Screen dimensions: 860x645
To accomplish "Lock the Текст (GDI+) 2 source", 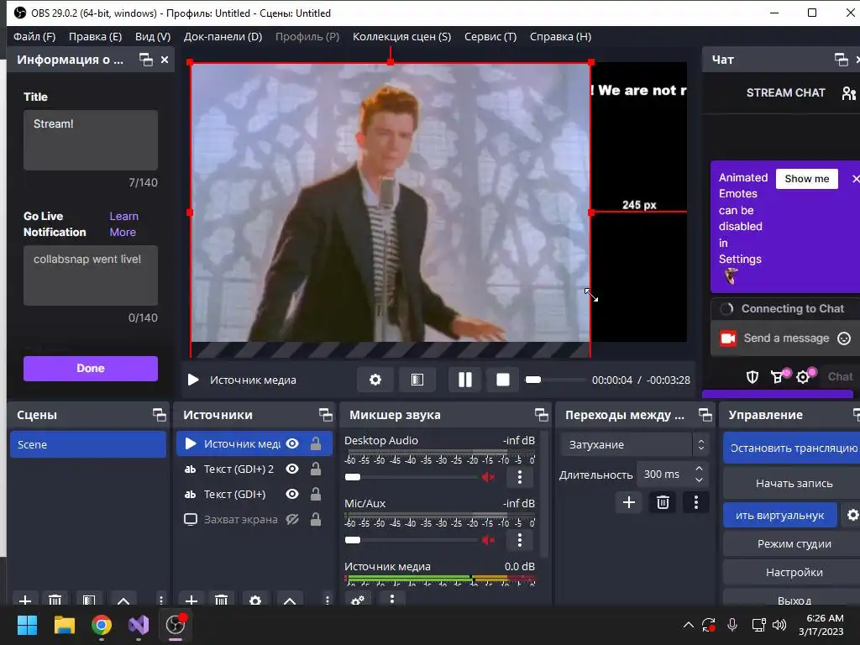I will (x=316, y=469).
